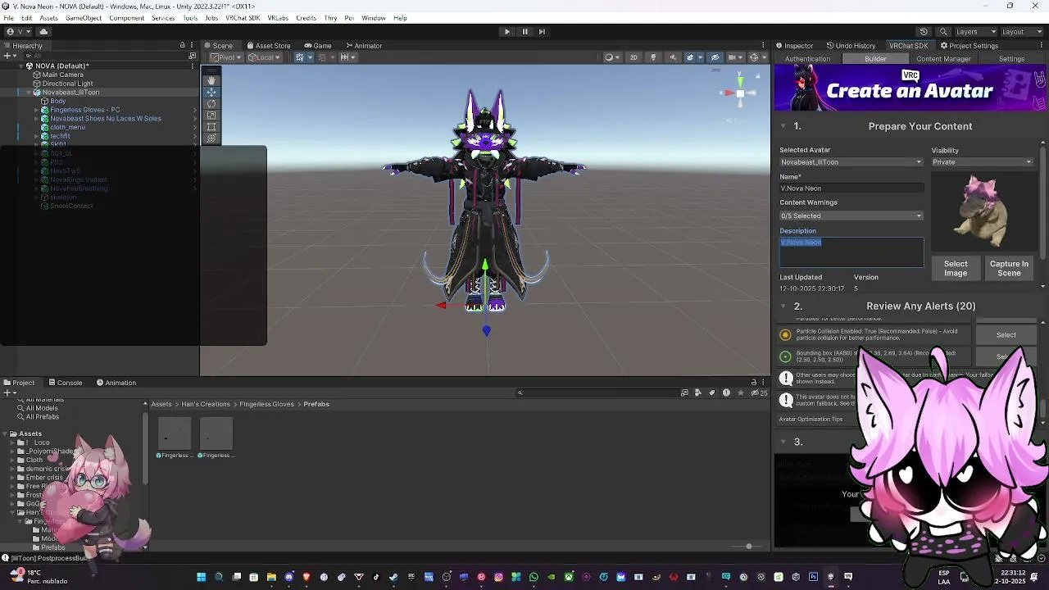Open the Content Manager SDK tab
The height and width of the screenshot is (590, 1049).
pos(943,59)
